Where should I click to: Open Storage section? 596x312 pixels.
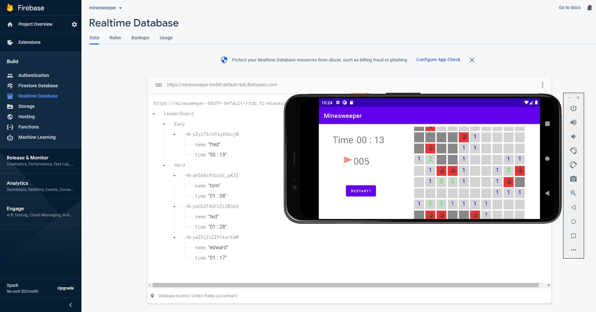point(26,106)
